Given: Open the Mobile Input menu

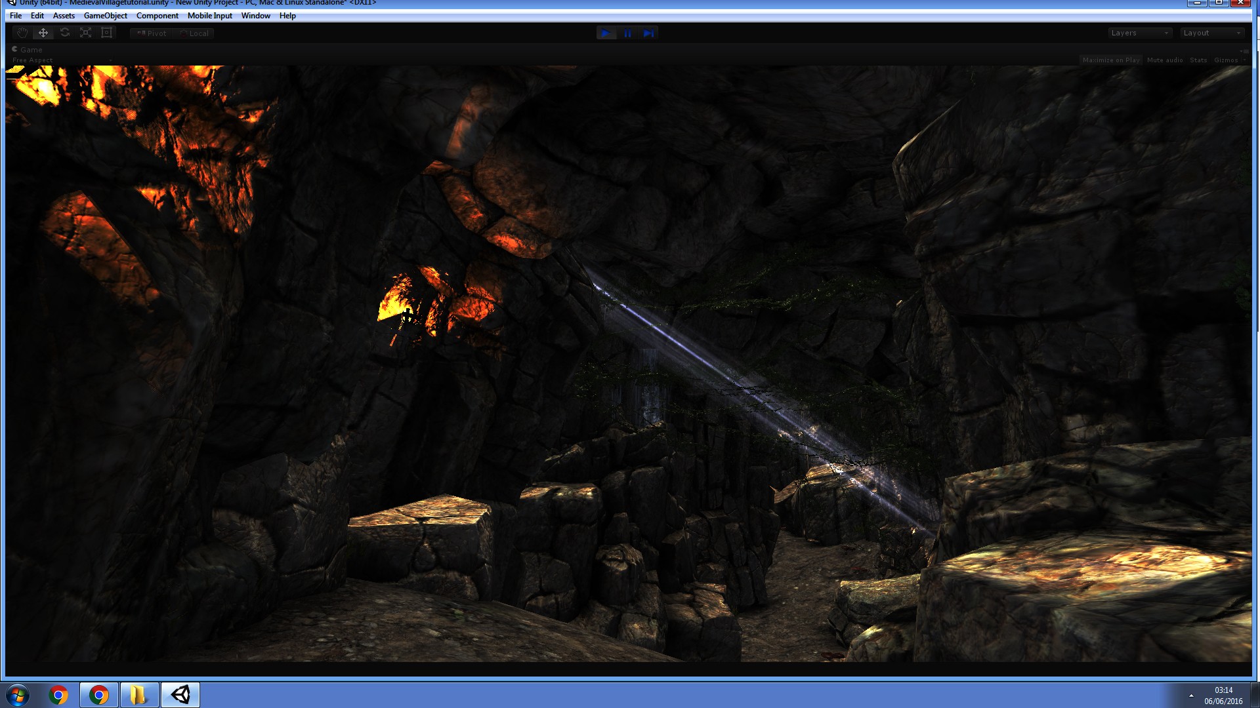Looking at the screenshot, I should (x=210, y=16).
